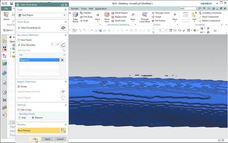This screenshot has height=143, width=228.
Task: Collapse the Boundary Definition section
Action: [66, 35]
